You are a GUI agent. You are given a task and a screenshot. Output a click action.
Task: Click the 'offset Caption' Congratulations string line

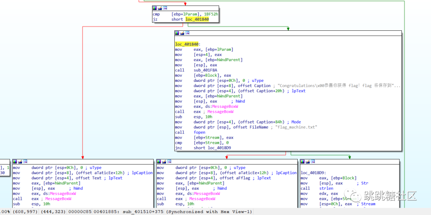(287, 86)
